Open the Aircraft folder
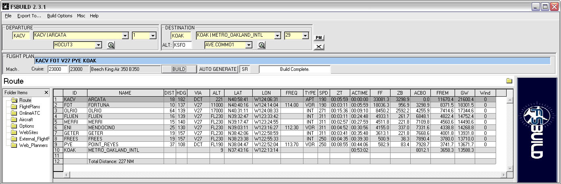Screen dimensions: 561x184 click(26, 120)
